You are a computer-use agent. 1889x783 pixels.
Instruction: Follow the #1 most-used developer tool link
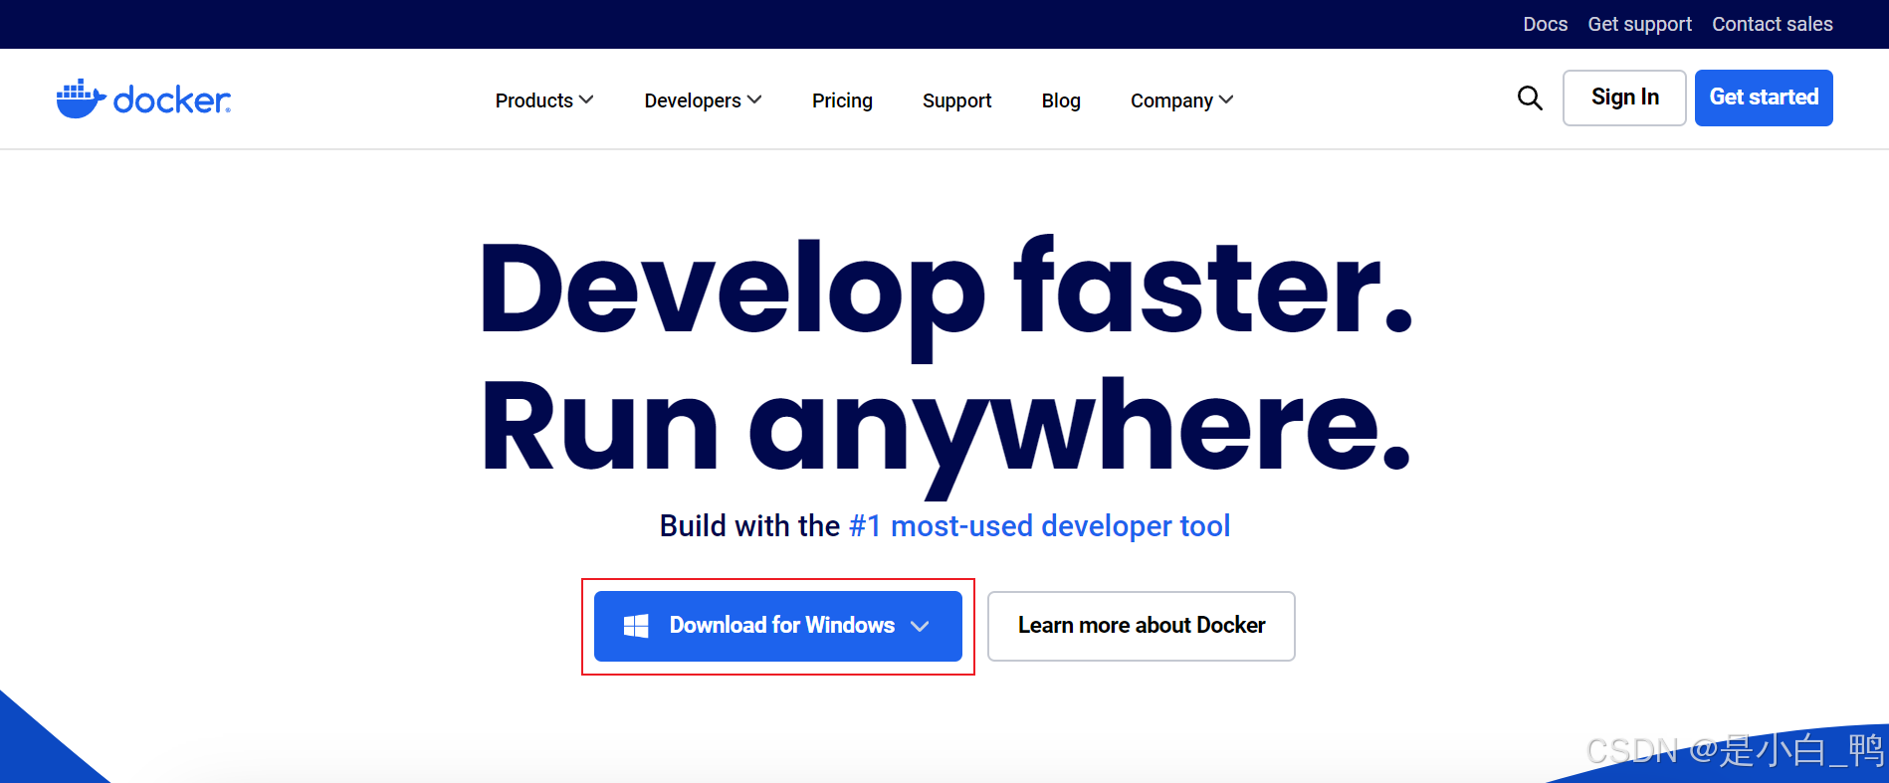1039,525
